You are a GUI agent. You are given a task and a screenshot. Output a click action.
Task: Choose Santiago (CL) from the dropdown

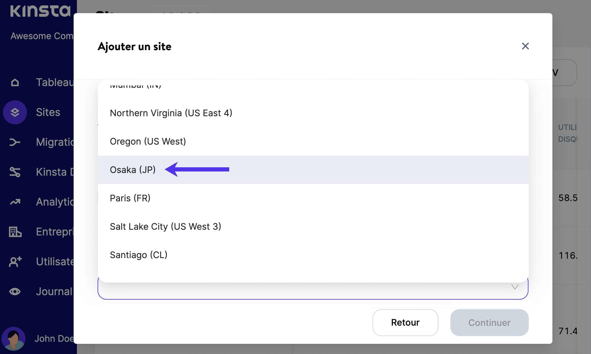tap(139, 255)
